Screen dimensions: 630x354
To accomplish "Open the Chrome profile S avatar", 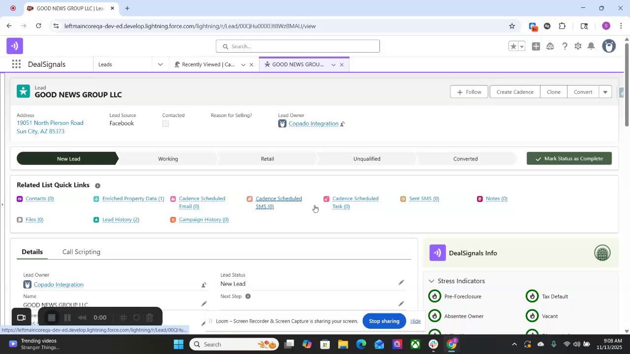I will pos(606,26).
